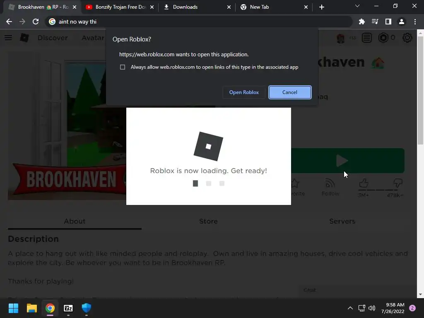Follow the Brookhaven game

pos(330,187)
